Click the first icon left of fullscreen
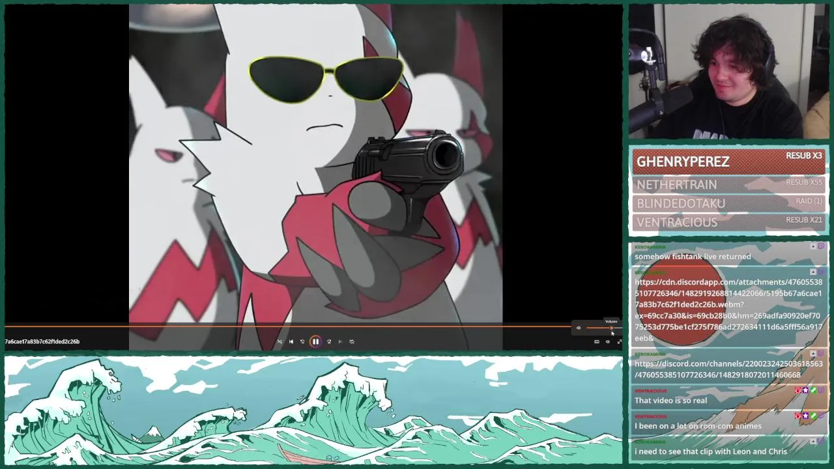 click(596, 341)
